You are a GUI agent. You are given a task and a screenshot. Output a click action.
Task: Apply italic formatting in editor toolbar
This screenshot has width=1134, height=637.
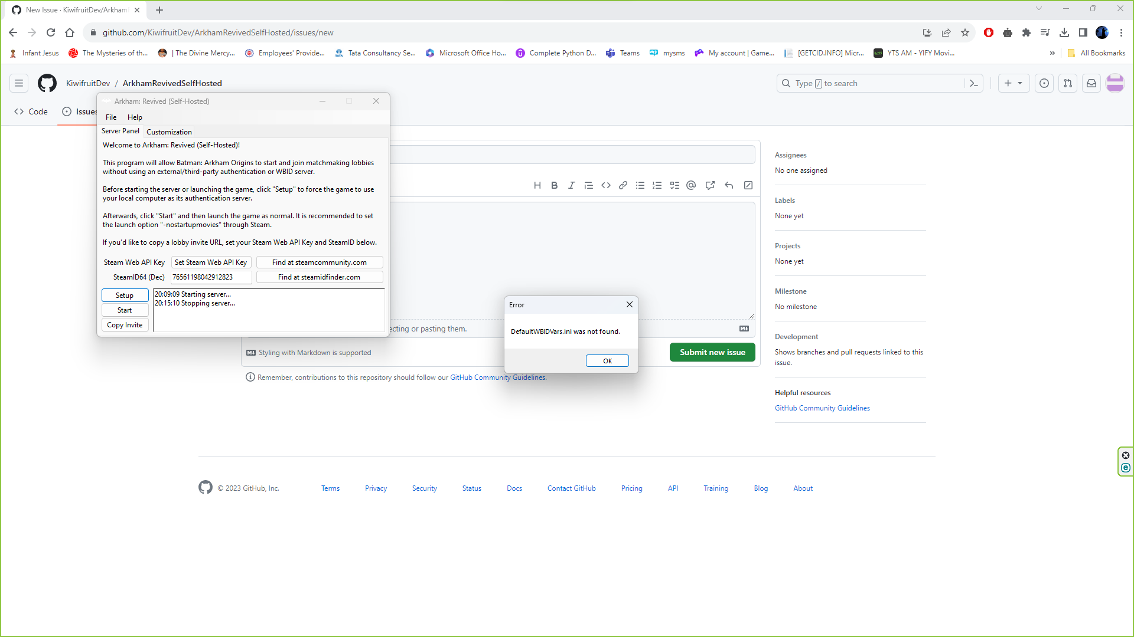571,185
